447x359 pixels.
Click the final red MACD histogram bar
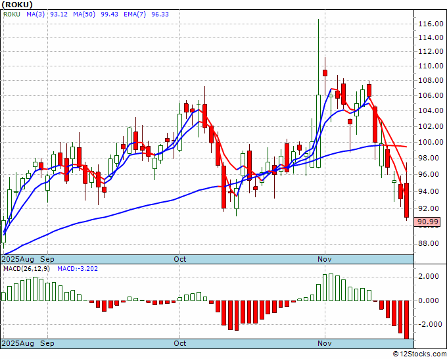[x=406, y=320]
